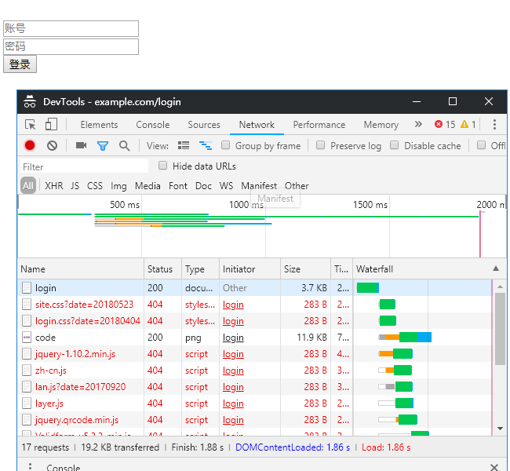
Task: Switch to large request rows view icon
Action: [184, 145]
